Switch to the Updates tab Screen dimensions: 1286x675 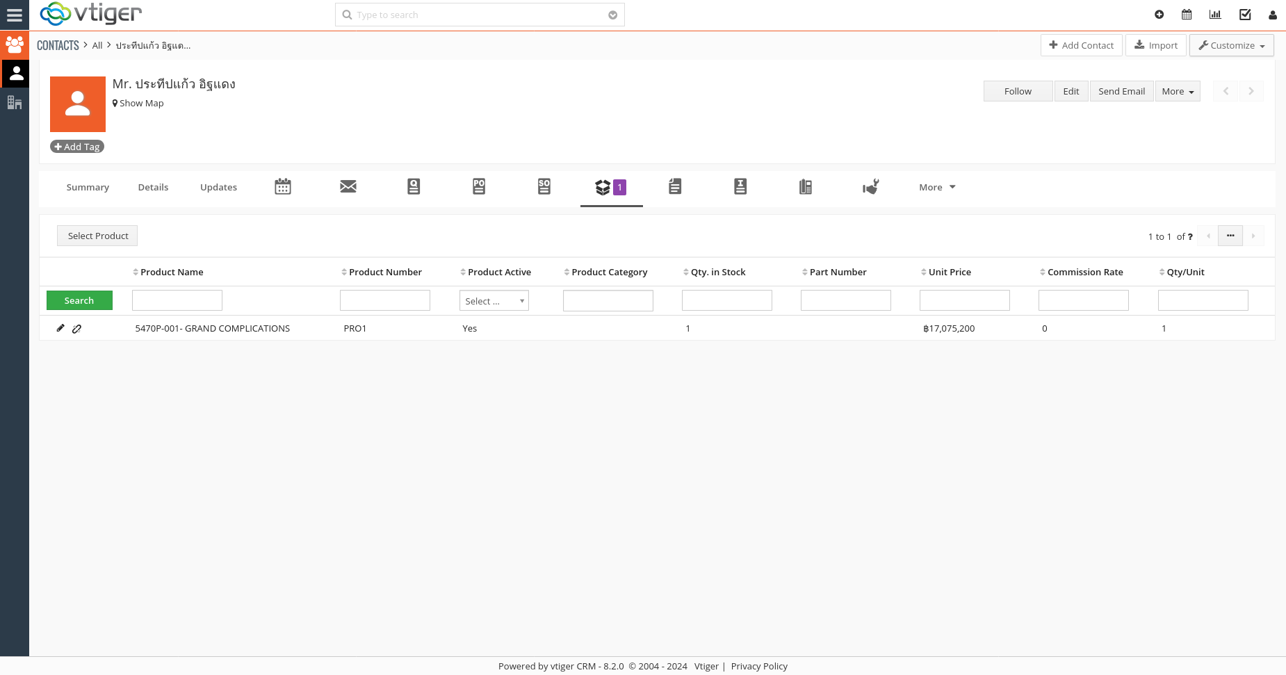(x=218, y=187)
